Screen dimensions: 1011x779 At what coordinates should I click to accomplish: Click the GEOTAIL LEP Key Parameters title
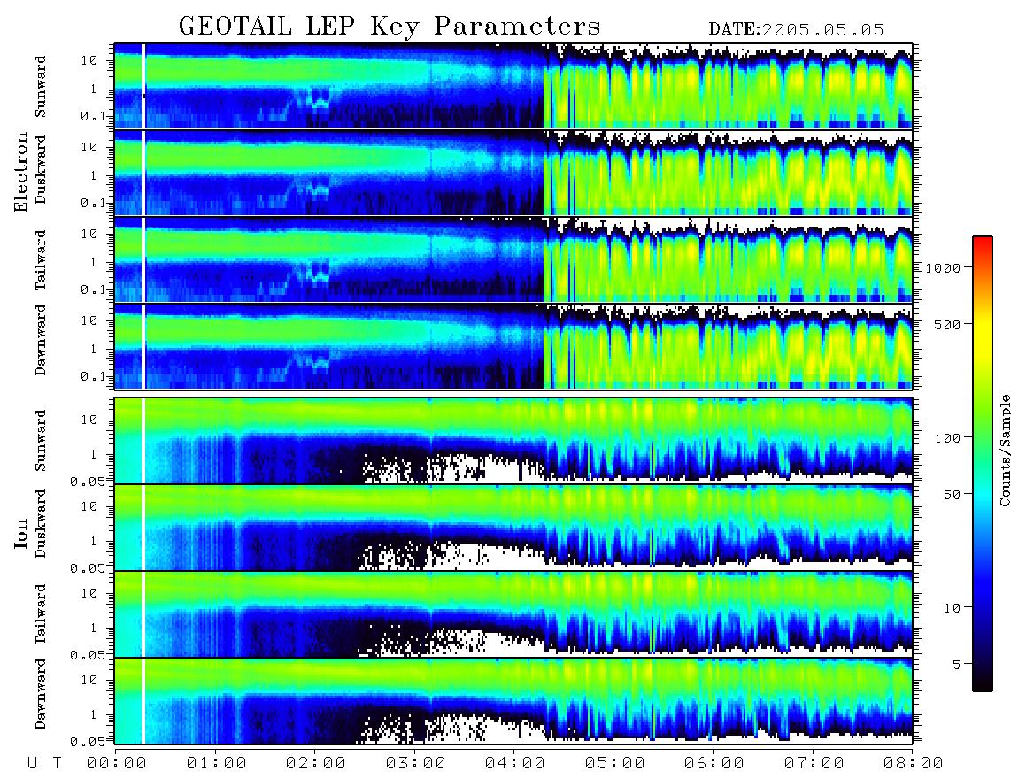coord(390,27)
